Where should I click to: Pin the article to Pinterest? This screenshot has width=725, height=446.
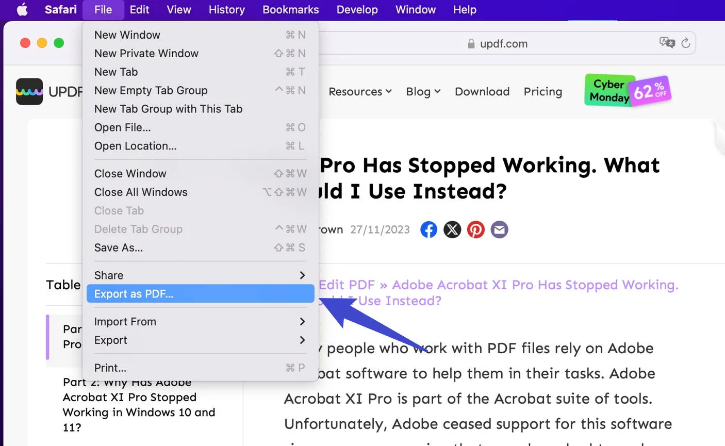point(475,229)
